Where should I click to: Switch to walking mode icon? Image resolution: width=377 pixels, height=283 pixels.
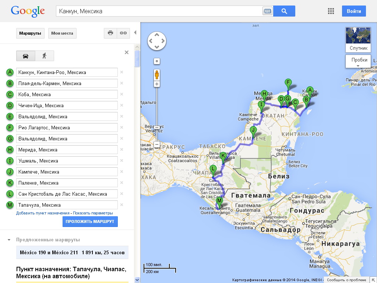45,56
